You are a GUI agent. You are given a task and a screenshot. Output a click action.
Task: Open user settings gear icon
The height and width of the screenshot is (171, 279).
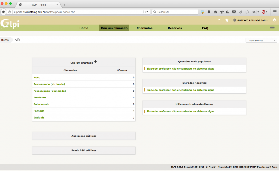pos(235,20)
